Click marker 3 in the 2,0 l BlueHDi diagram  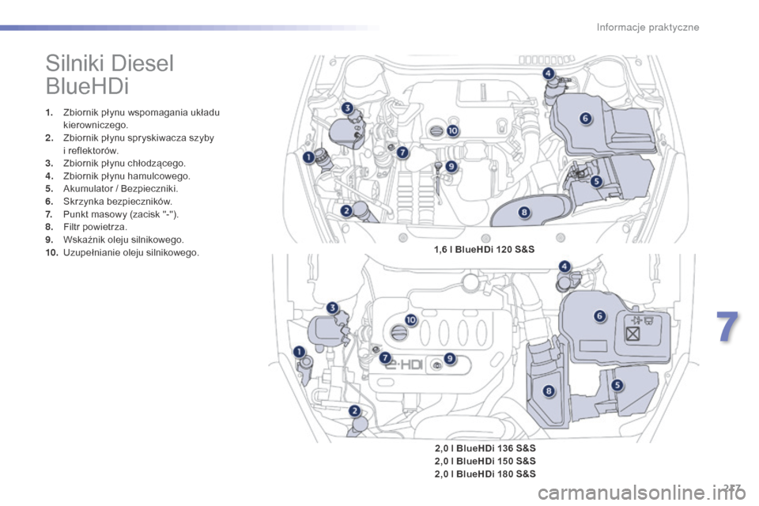pyautogui.click(x=332, y=308)
